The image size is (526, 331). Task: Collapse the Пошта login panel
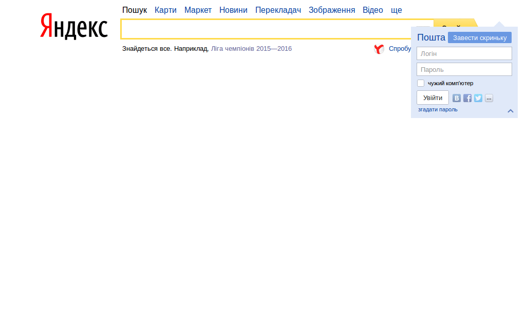511,111
